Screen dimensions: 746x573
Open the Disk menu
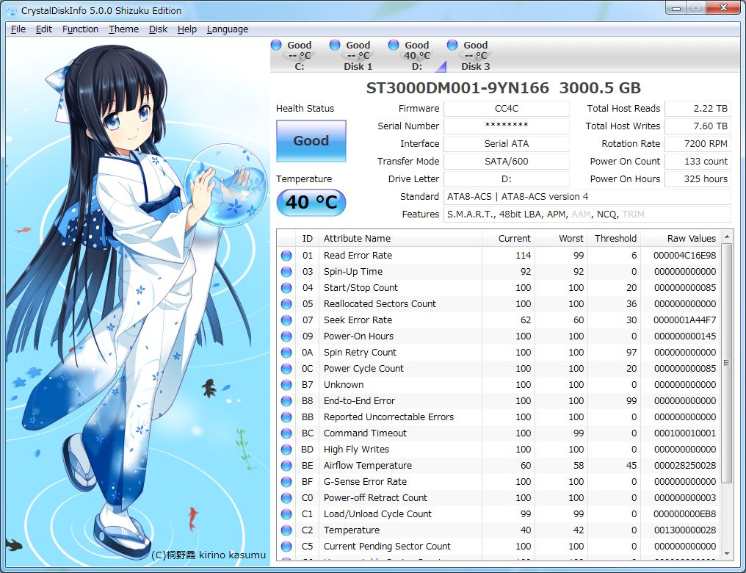[x=158, y=29]
